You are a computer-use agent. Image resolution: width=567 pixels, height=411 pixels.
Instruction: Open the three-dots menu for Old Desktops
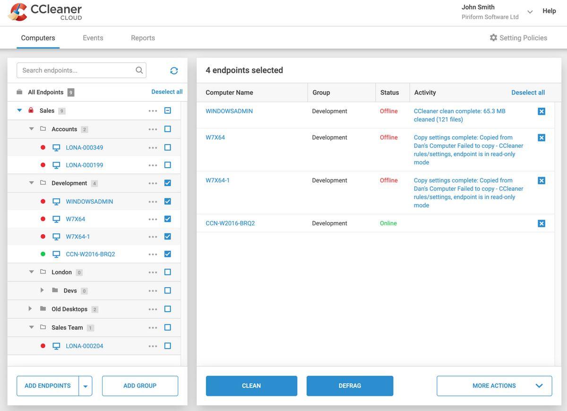click(x=153, y=309)
